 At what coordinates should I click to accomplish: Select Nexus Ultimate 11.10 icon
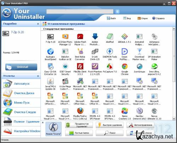154,111
